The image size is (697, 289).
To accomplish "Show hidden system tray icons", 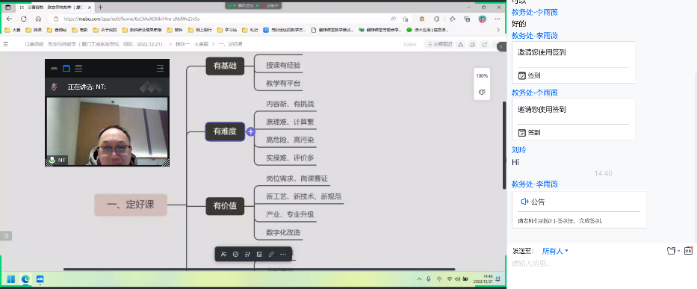I will coord(419,279).
